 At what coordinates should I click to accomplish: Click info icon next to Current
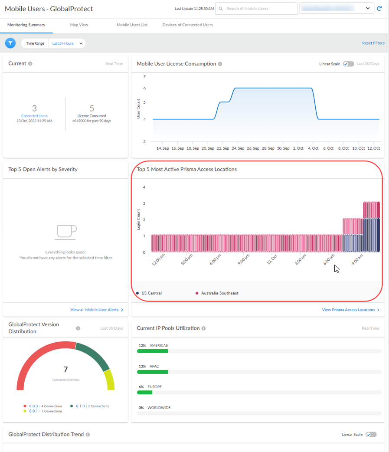[x=30, y=64]
